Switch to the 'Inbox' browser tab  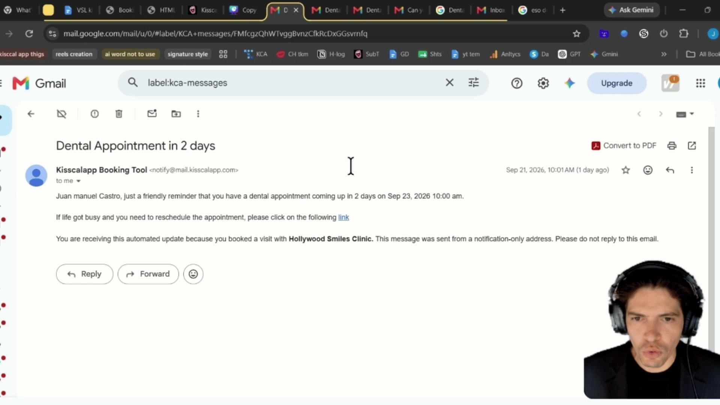(x=491, y=10)
